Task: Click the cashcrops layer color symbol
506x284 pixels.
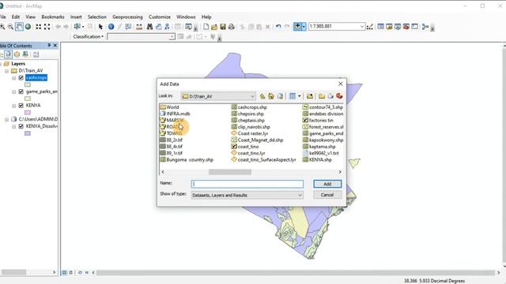Action: 28,84
